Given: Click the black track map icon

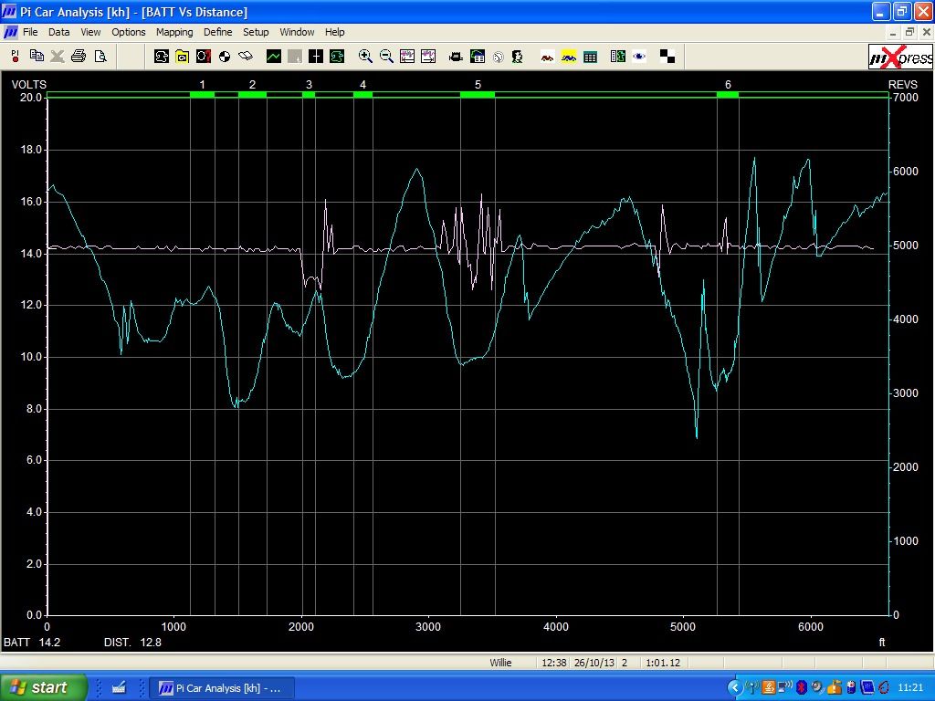Looking at the screenshot, I should (x=161, y=56).
